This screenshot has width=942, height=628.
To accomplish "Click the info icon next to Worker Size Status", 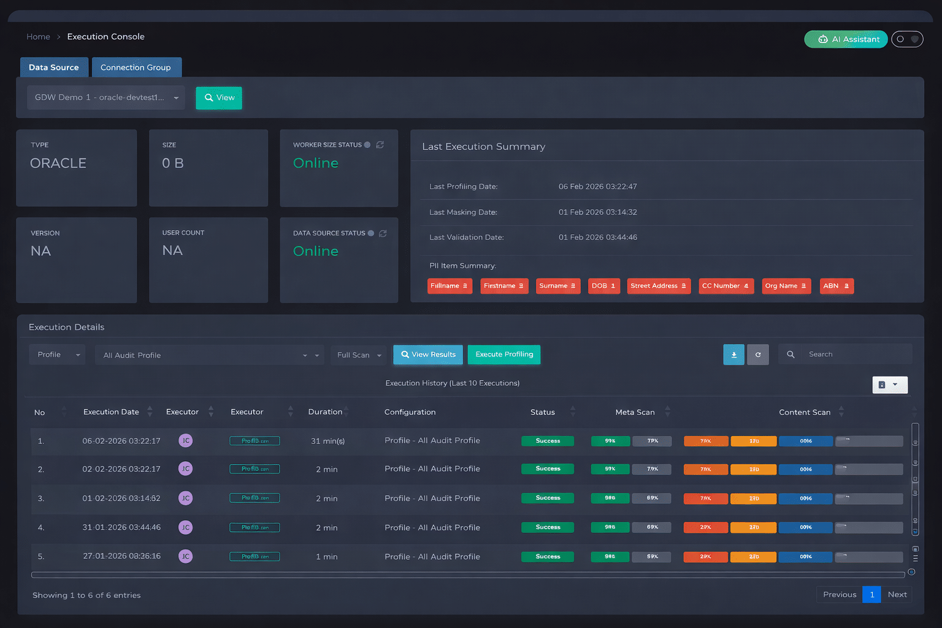I will click(x=367, y=145).
